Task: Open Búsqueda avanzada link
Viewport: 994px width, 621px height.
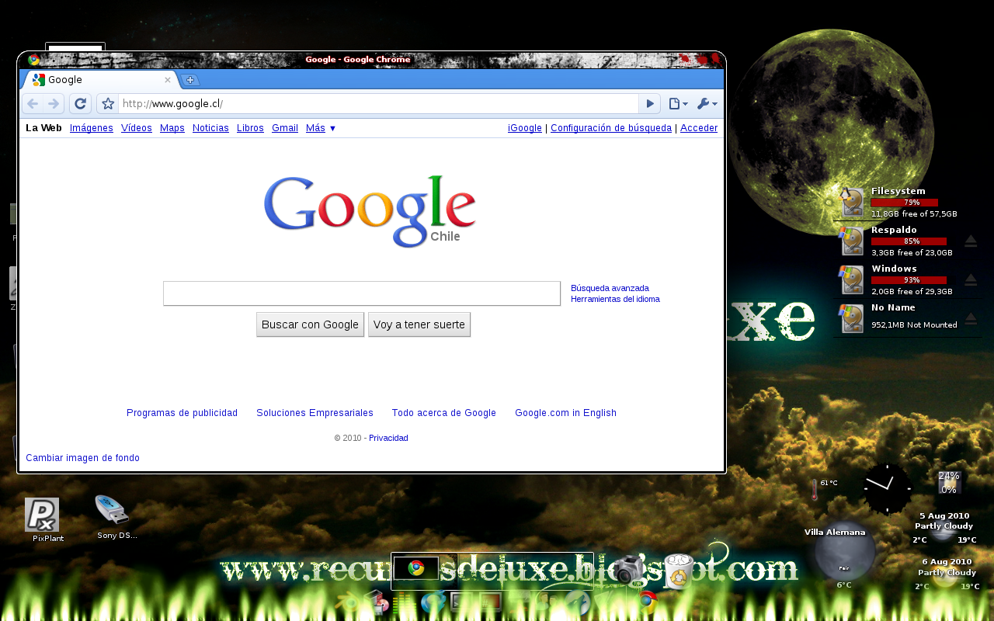Action: click(610, 288)
